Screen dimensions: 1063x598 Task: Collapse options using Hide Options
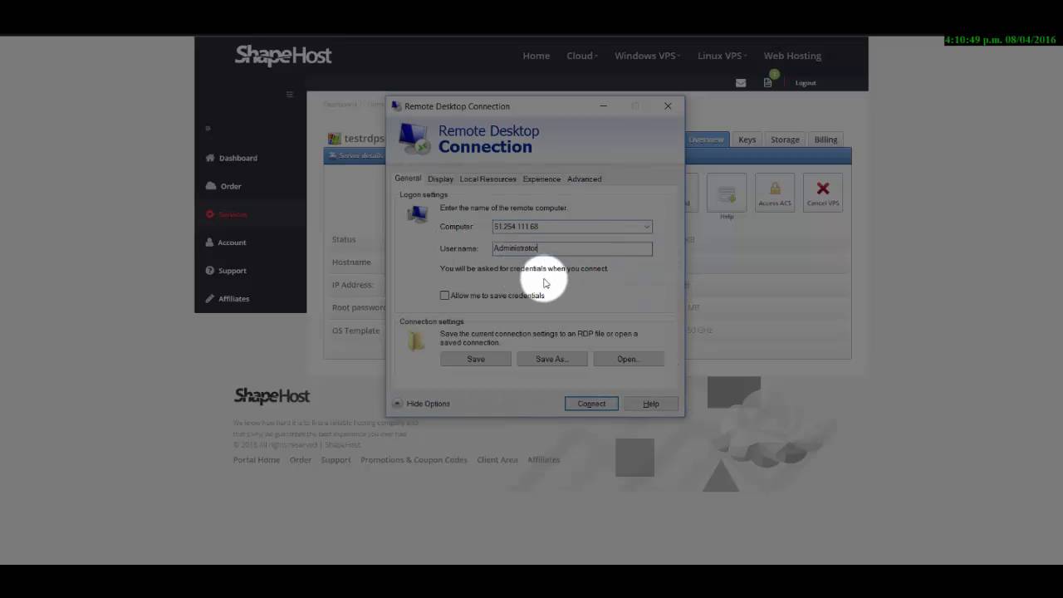(421, 404)
